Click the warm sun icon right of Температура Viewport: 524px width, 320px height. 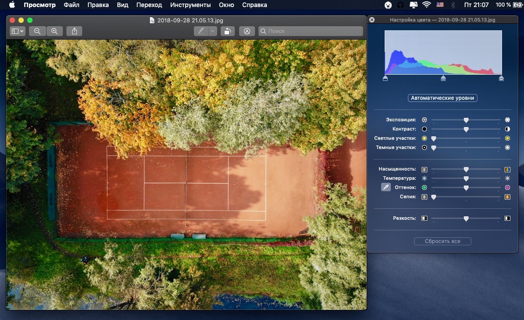click(507, 178)
